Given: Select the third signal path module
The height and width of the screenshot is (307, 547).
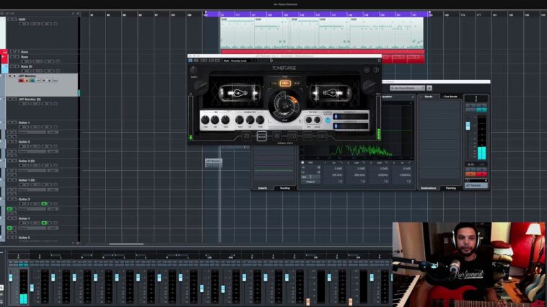Looking at the screenshot, I should click(277, 136).
